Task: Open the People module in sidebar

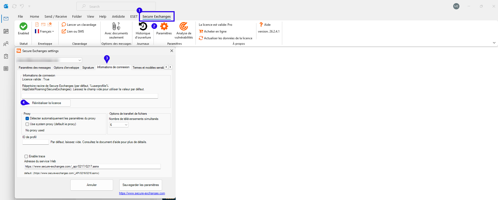Action: coord(6,44)
